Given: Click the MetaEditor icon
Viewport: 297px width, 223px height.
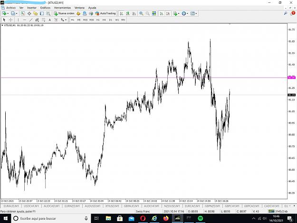Looking at the screenshot, I should (78, 13).
